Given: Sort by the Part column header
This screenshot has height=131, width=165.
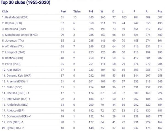Looking at the screenshot, I should [63, 11].
